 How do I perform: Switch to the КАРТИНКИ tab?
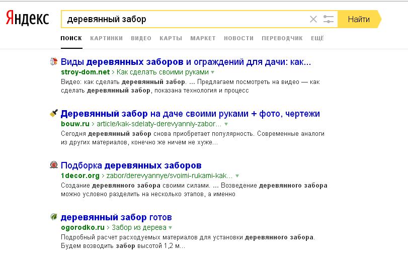[x=107, y=38]
